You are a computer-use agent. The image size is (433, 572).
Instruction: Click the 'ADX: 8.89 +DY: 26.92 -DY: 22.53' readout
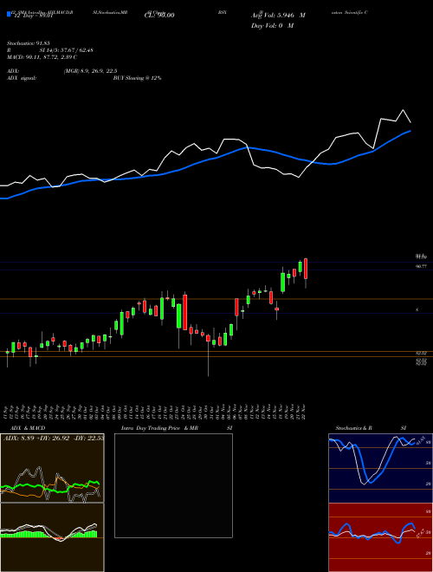53,438
